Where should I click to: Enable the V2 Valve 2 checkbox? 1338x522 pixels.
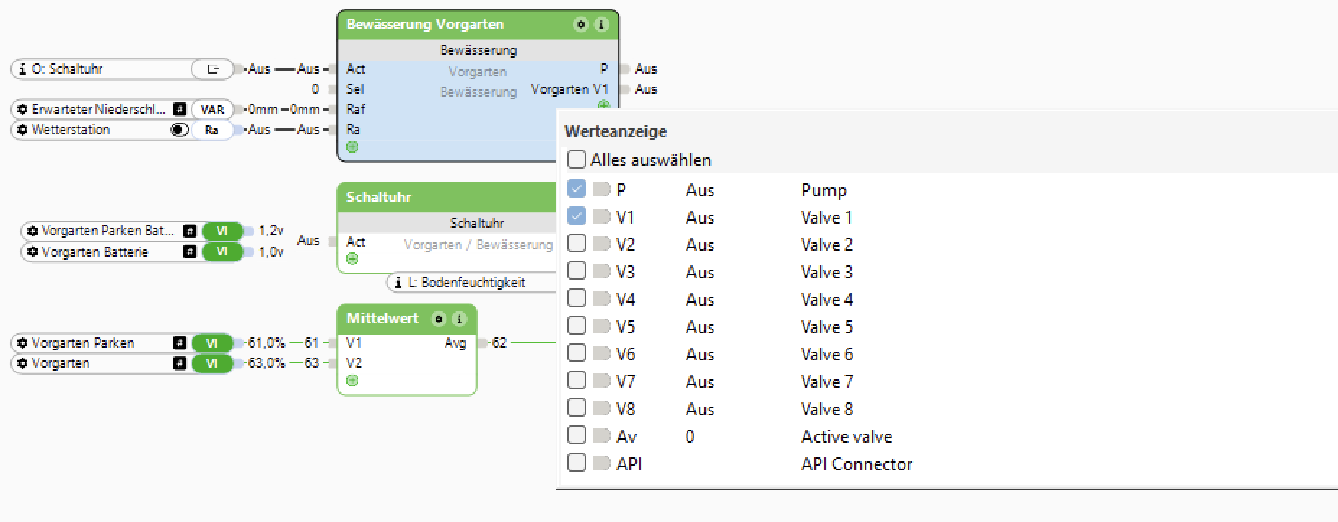click(577, 244)
